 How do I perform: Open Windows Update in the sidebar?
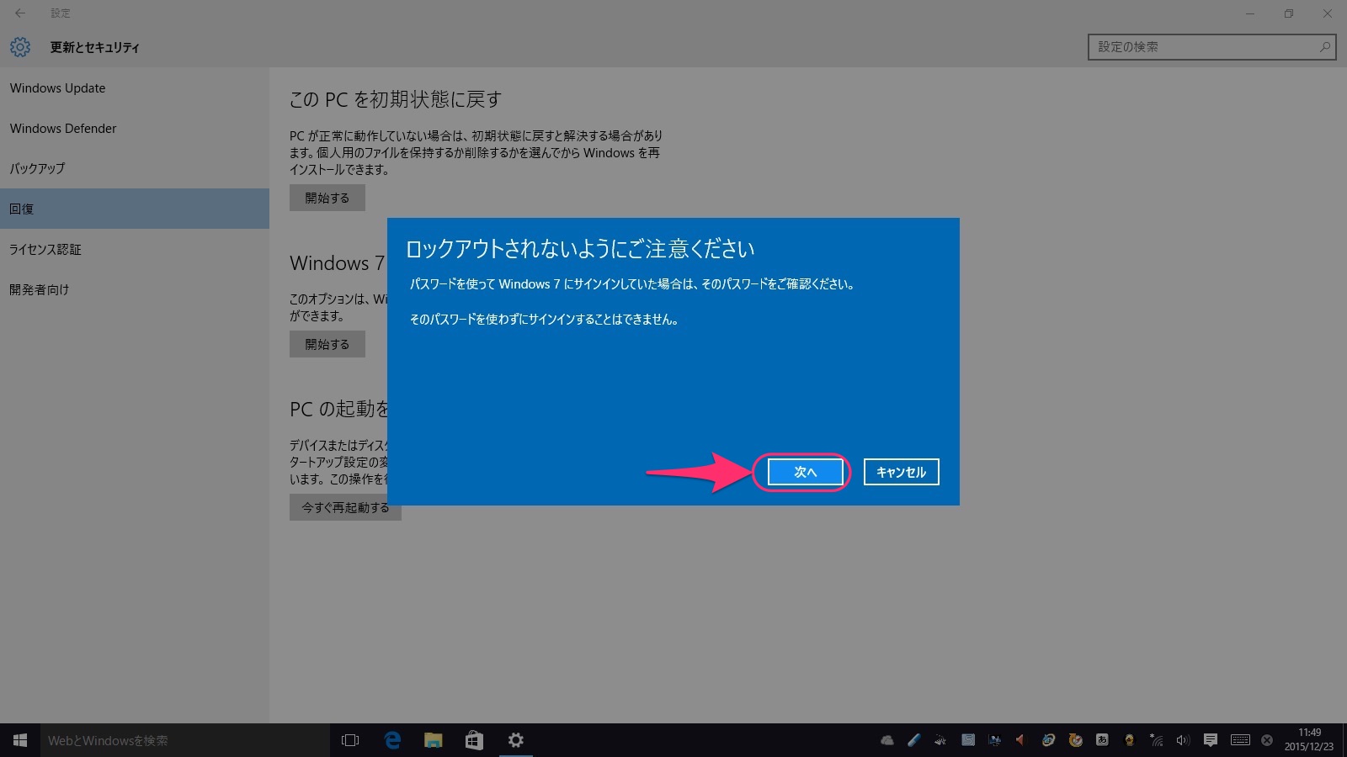pos(135,87)
